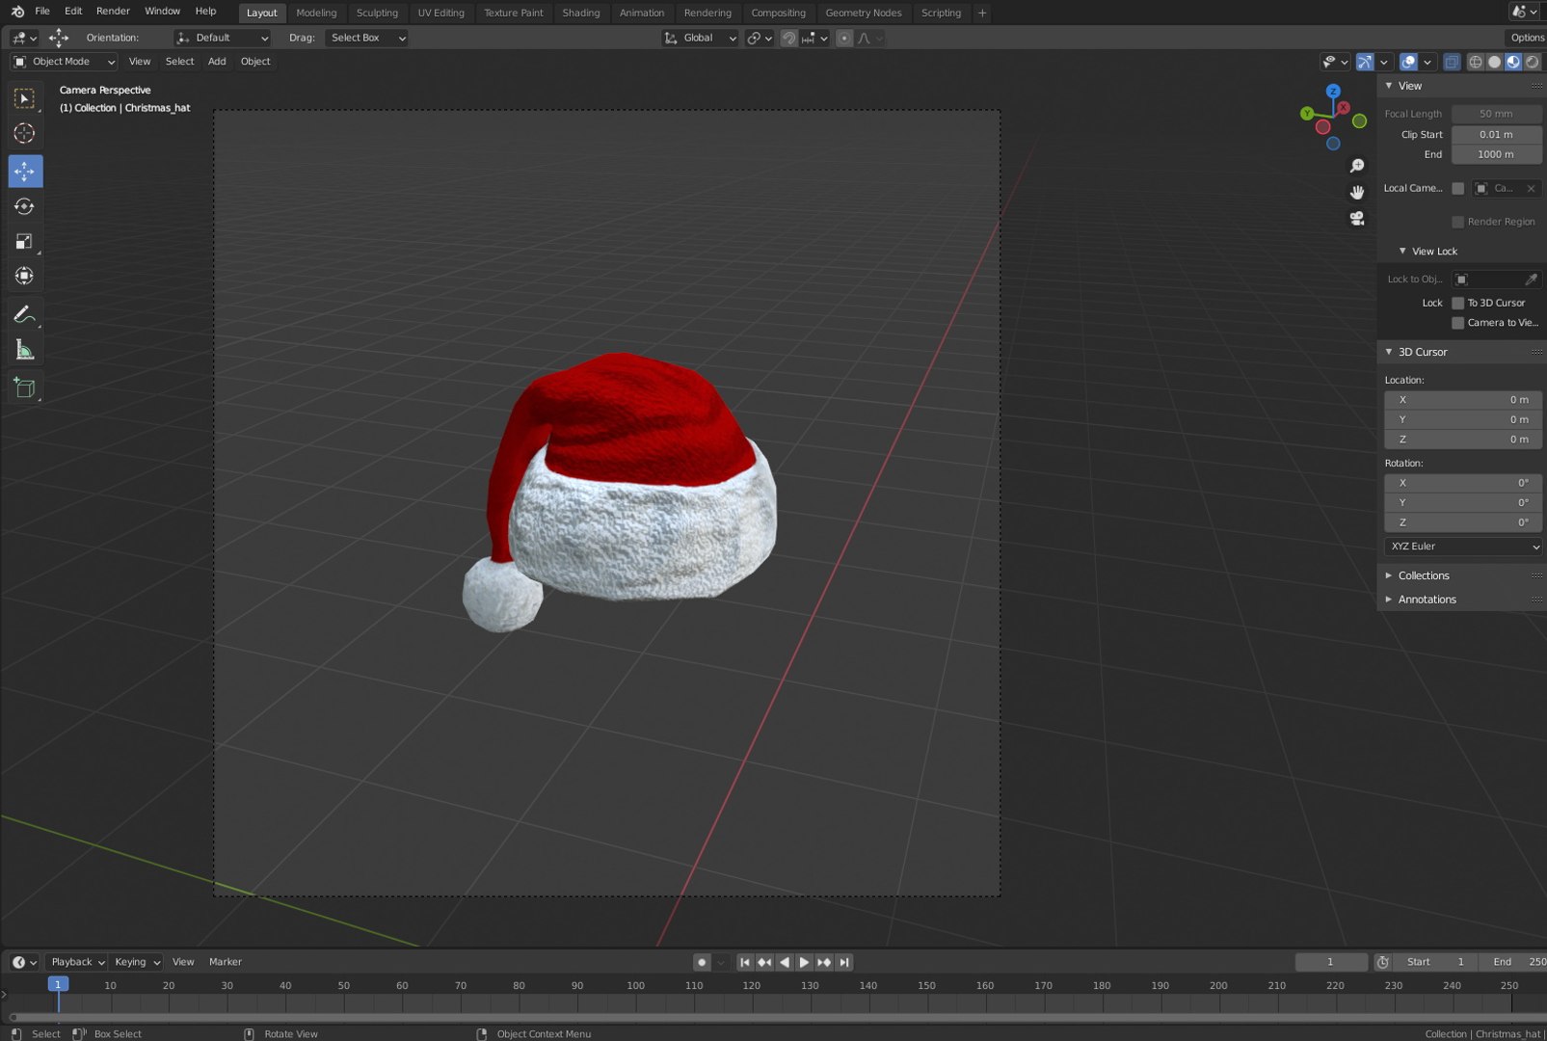Click the Z axis gizmo ball
The height and width of the screenshot is (1041, 1547).
click(1333, 92)
